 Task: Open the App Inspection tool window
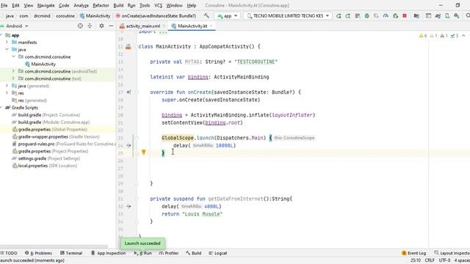coord(108,253)
